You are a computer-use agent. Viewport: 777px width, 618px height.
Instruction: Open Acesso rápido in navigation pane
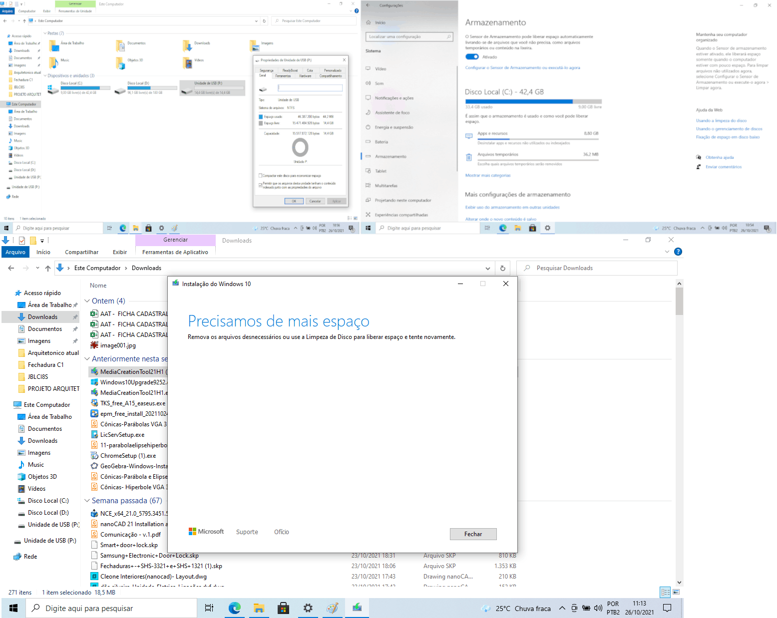[42, 293]
